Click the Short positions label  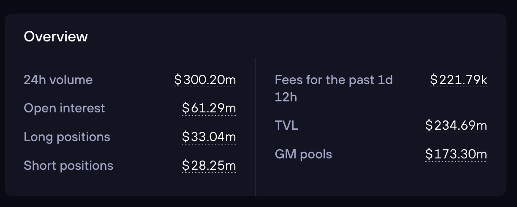(x=68, y=166)
